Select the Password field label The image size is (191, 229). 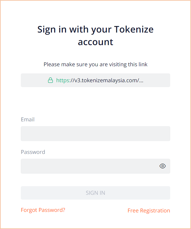33,152
